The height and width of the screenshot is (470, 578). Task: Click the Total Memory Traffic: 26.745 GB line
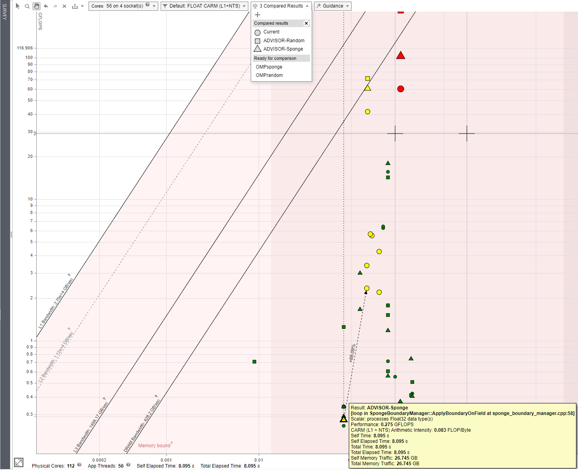coord(385,464)
